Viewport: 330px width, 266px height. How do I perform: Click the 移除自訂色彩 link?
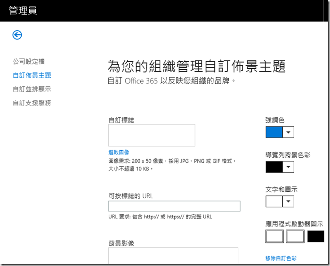click(281, 258)
